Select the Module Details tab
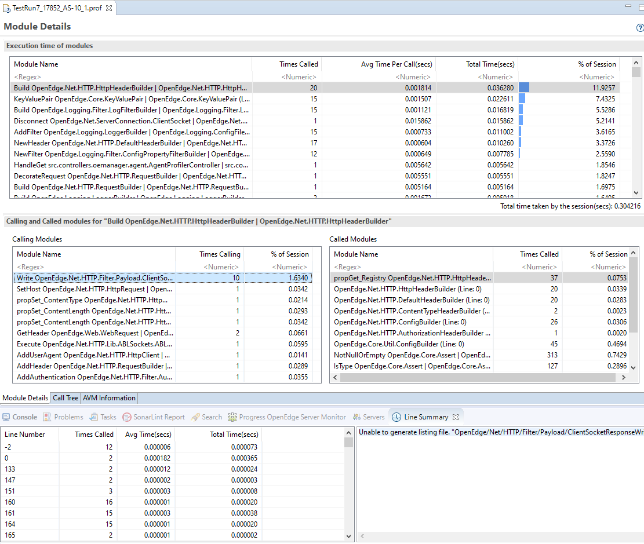 pyautogui.click(x=24, y=398)
